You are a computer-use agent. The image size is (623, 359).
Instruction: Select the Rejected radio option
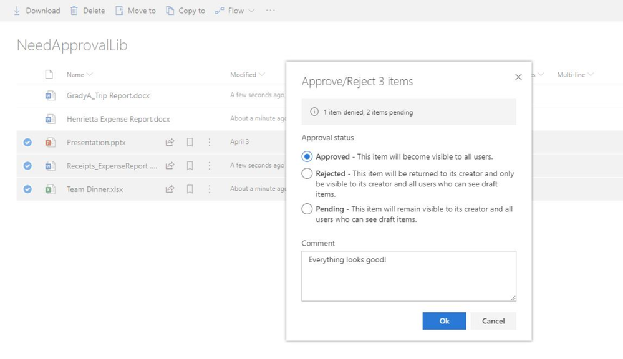(x=307, y=173)
